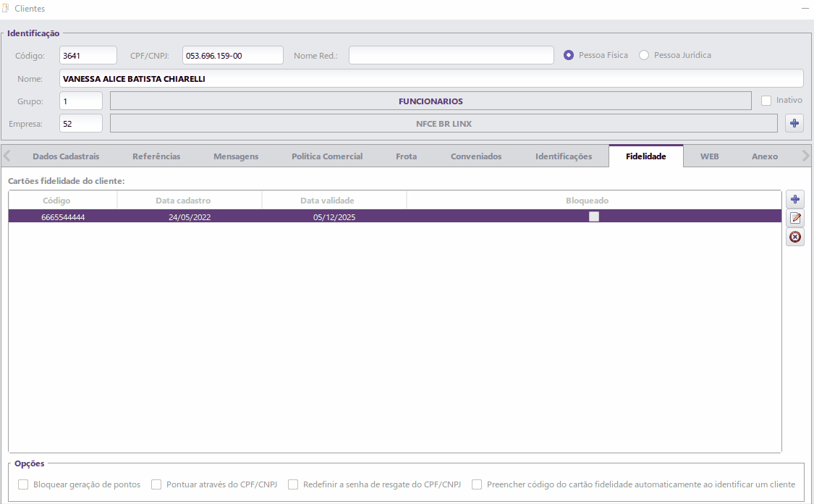This screenshot has width=814, height=504.
Task: Click the Código input field
Action: 88,55
